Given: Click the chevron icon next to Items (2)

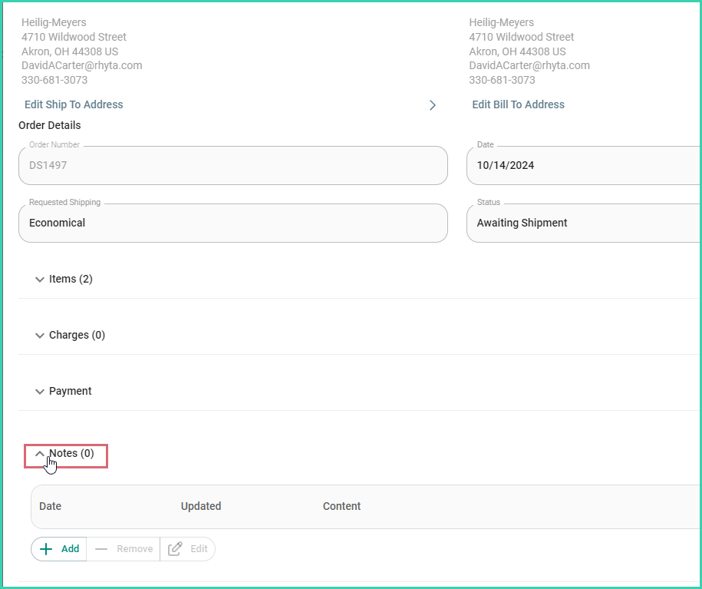Looking at the screenshot, I should (x=39, y=279).
